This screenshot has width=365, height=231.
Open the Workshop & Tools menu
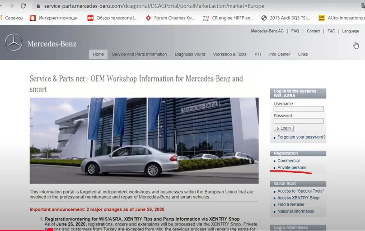point(229,55)
